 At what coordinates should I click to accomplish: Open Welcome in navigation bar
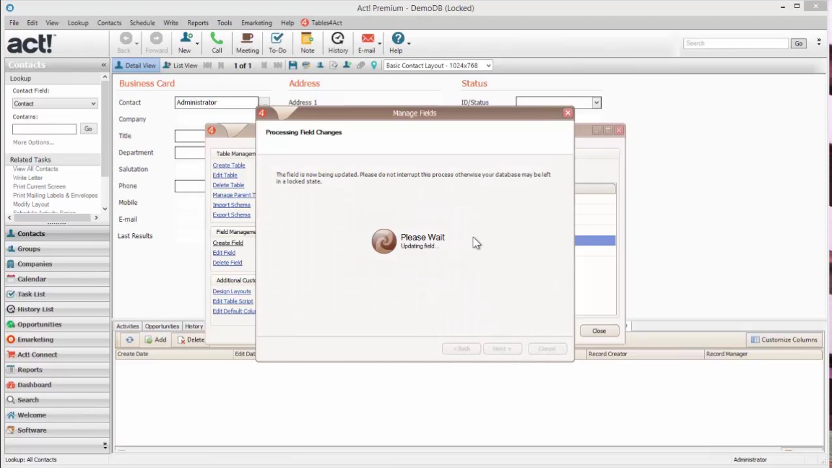pos(57,415)
